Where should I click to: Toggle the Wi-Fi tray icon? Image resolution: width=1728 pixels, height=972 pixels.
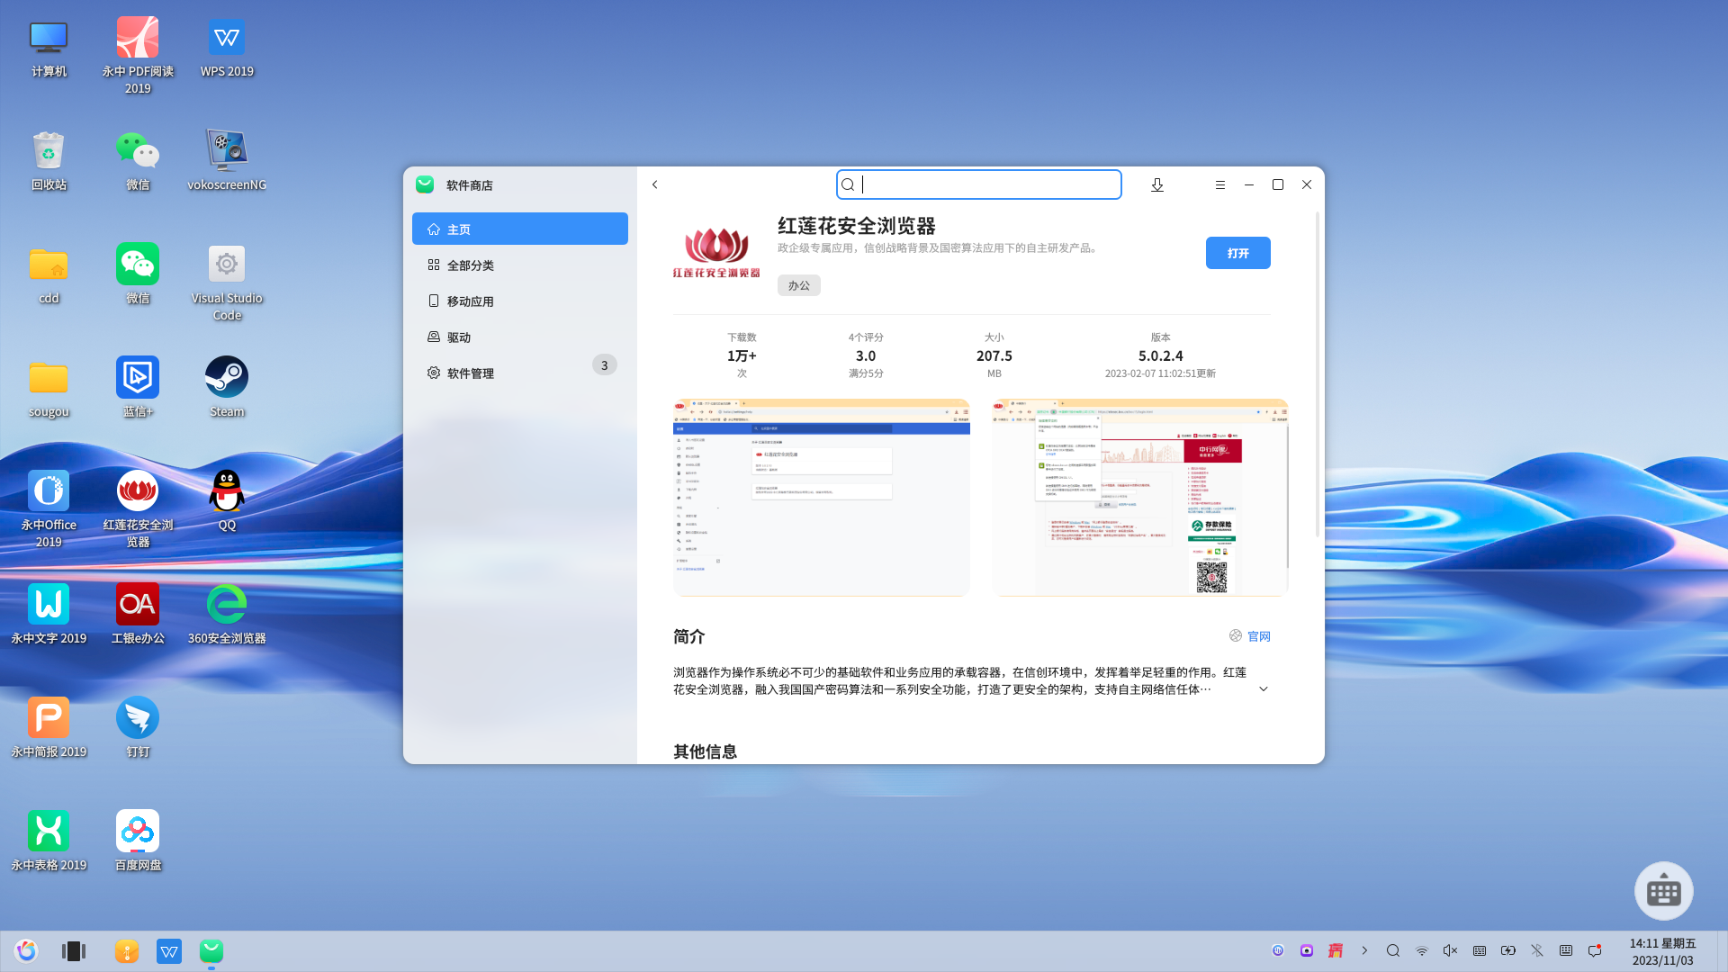coord(1422,950)
